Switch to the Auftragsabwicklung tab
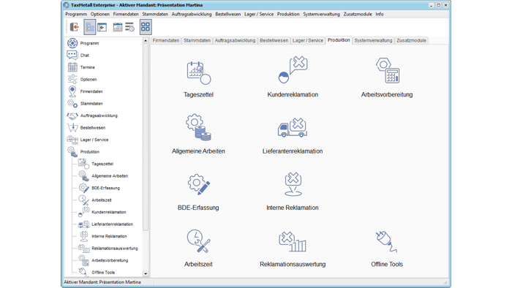Image resolution: width=512 pixels, height=288 pixels. 235,40
